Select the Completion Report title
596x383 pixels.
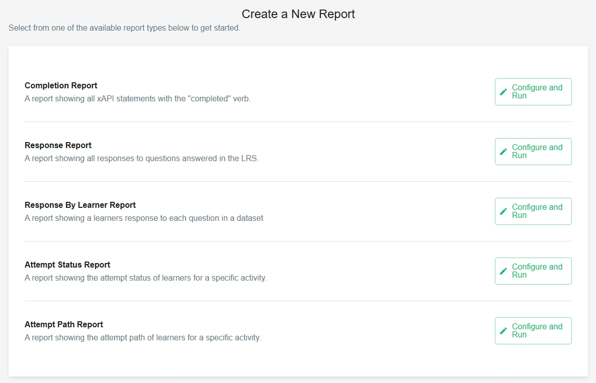tap(61, 86)
